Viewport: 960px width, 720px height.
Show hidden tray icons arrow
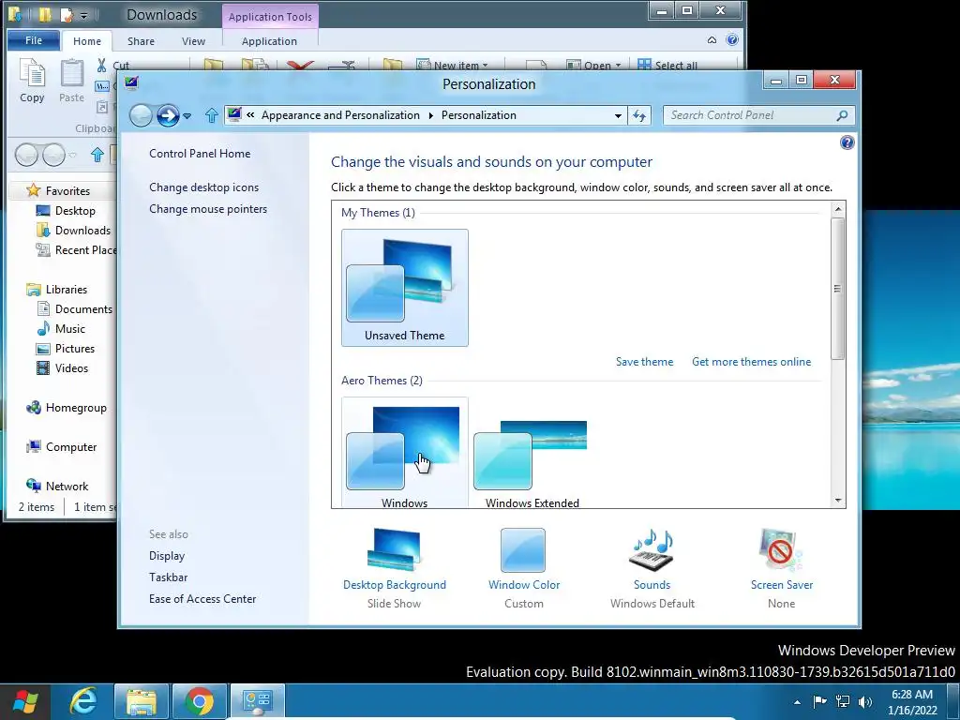tap(797, 702)
